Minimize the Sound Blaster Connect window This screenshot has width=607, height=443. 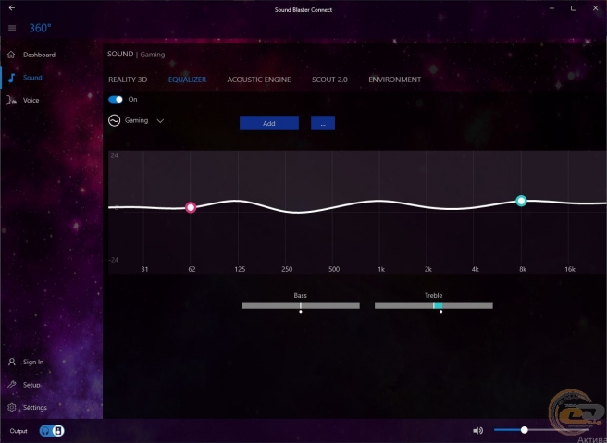[551, 7]
